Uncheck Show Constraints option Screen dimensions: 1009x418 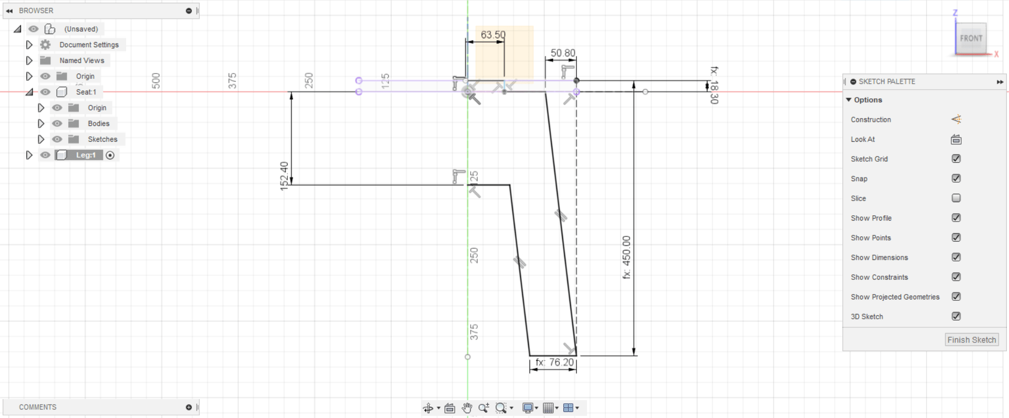coord(956,277)
